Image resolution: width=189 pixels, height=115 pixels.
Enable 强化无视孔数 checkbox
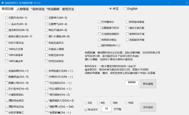(x=127, y=28)
